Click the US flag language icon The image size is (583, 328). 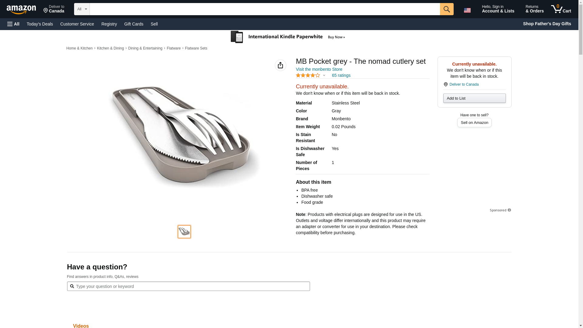click(467, 10)
